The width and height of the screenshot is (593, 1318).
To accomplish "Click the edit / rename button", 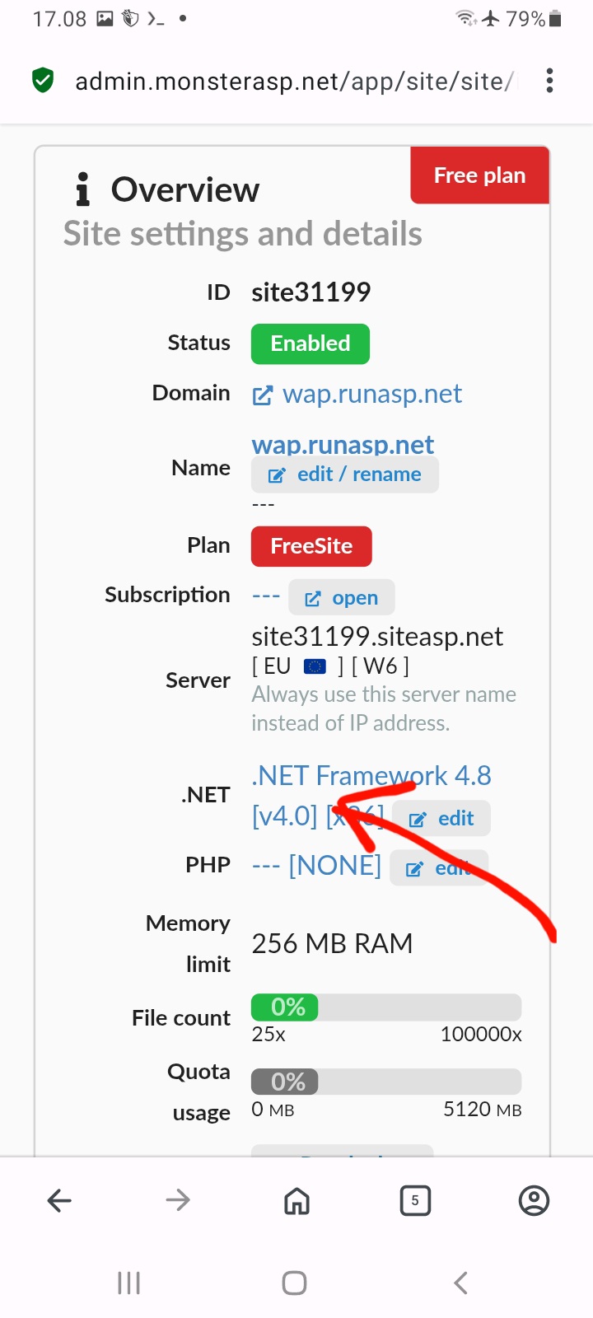I will coord(345,474).
